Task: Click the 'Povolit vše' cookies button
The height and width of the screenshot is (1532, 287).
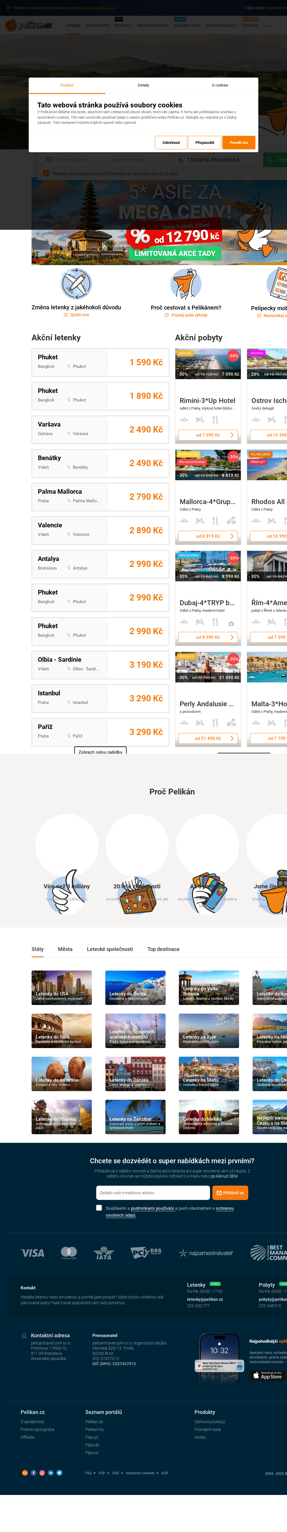Action: pos(239,143)
